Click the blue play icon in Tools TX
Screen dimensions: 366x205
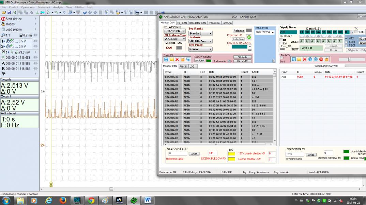pos(310,59)
